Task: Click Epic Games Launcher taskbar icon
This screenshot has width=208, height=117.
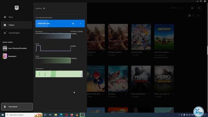Action: point(82,115)
